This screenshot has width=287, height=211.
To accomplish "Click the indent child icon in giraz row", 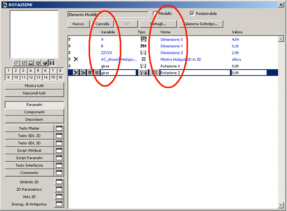I will coord(83,73).
